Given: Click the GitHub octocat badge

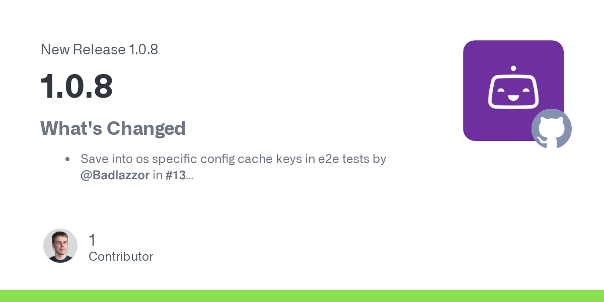Looking at the screenshot, I should point(552,129).
